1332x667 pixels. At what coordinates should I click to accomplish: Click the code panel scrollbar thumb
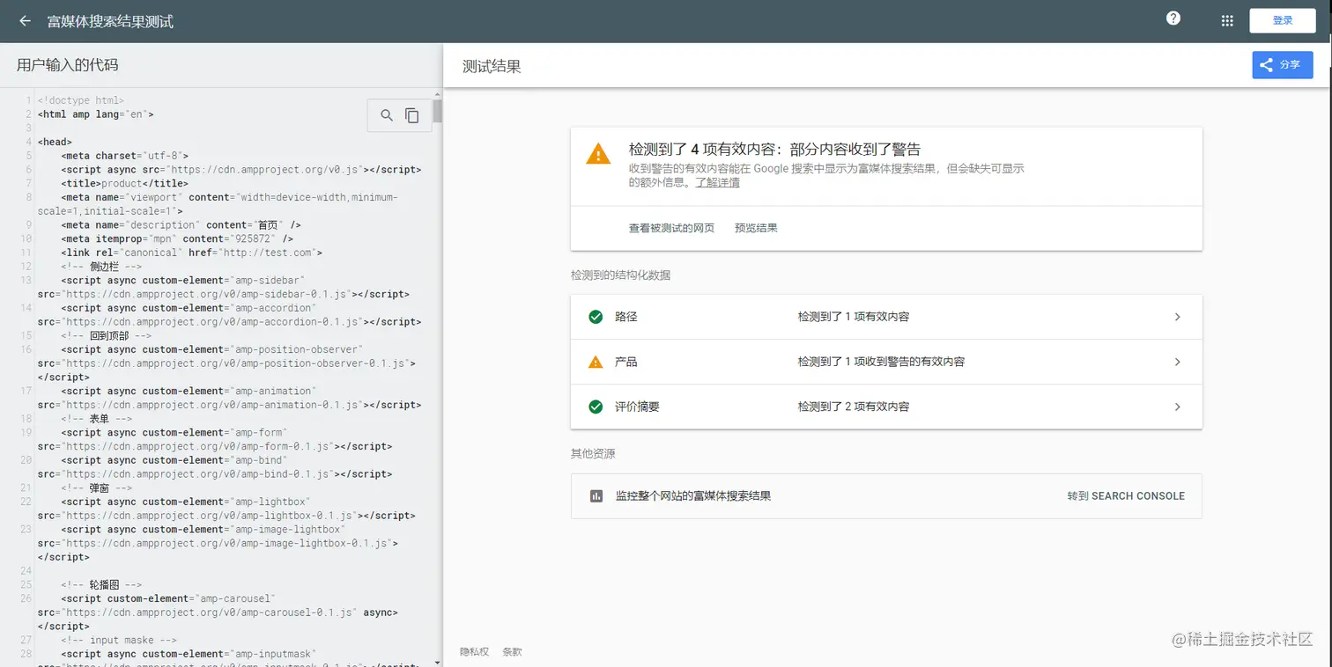438,112
